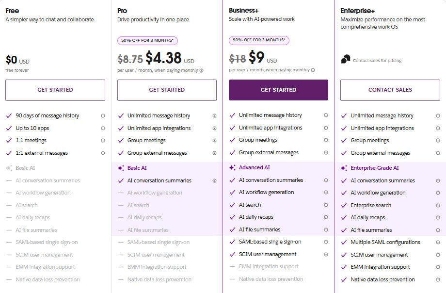
Task: Select the Free plan heading
Action: tap(12, 10)
